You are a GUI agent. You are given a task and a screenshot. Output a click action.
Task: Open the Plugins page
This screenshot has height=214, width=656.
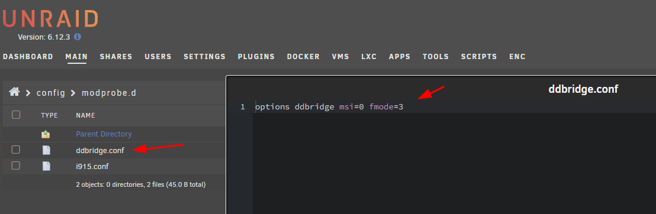(256, 56)
